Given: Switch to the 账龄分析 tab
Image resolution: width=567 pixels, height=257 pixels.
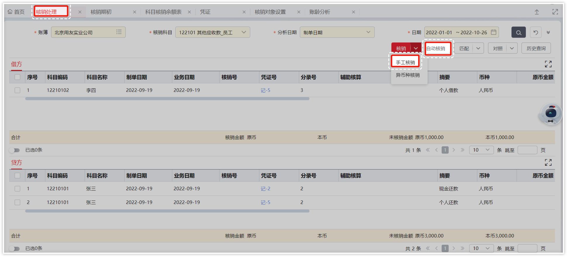Looking at the screenshot, I should [x=319, y=12].
